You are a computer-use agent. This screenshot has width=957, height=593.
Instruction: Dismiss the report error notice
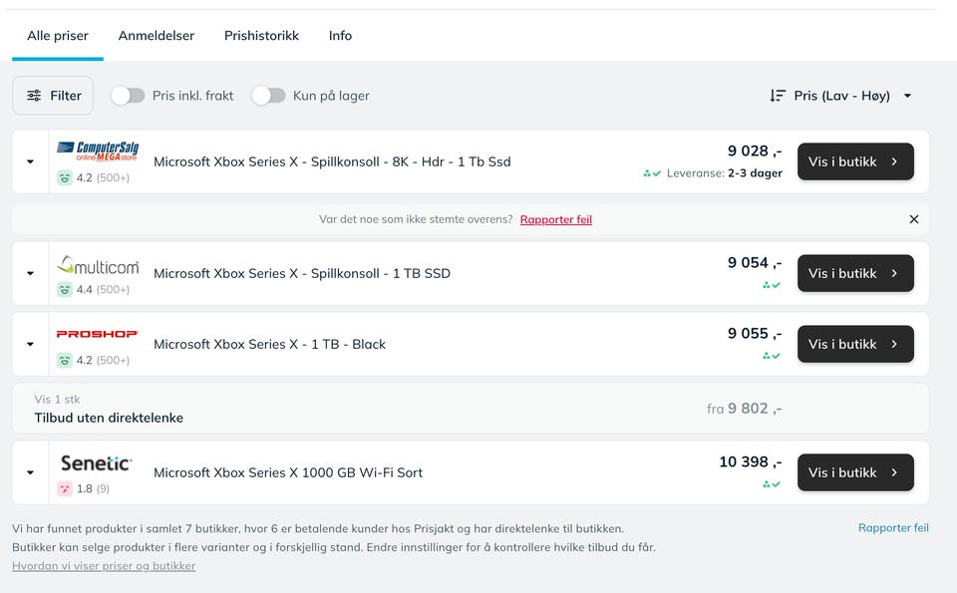[913, 219]
